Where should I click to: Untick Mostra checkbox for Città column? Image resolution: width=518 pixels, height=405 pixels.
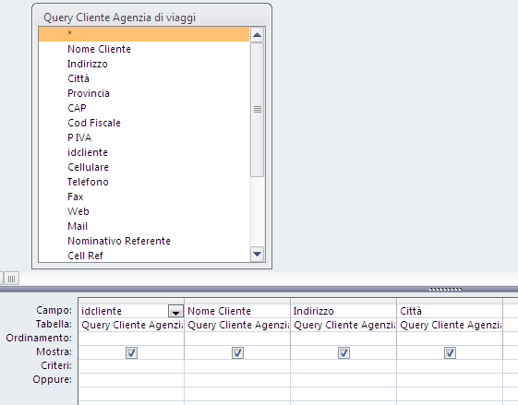(450, 352)
